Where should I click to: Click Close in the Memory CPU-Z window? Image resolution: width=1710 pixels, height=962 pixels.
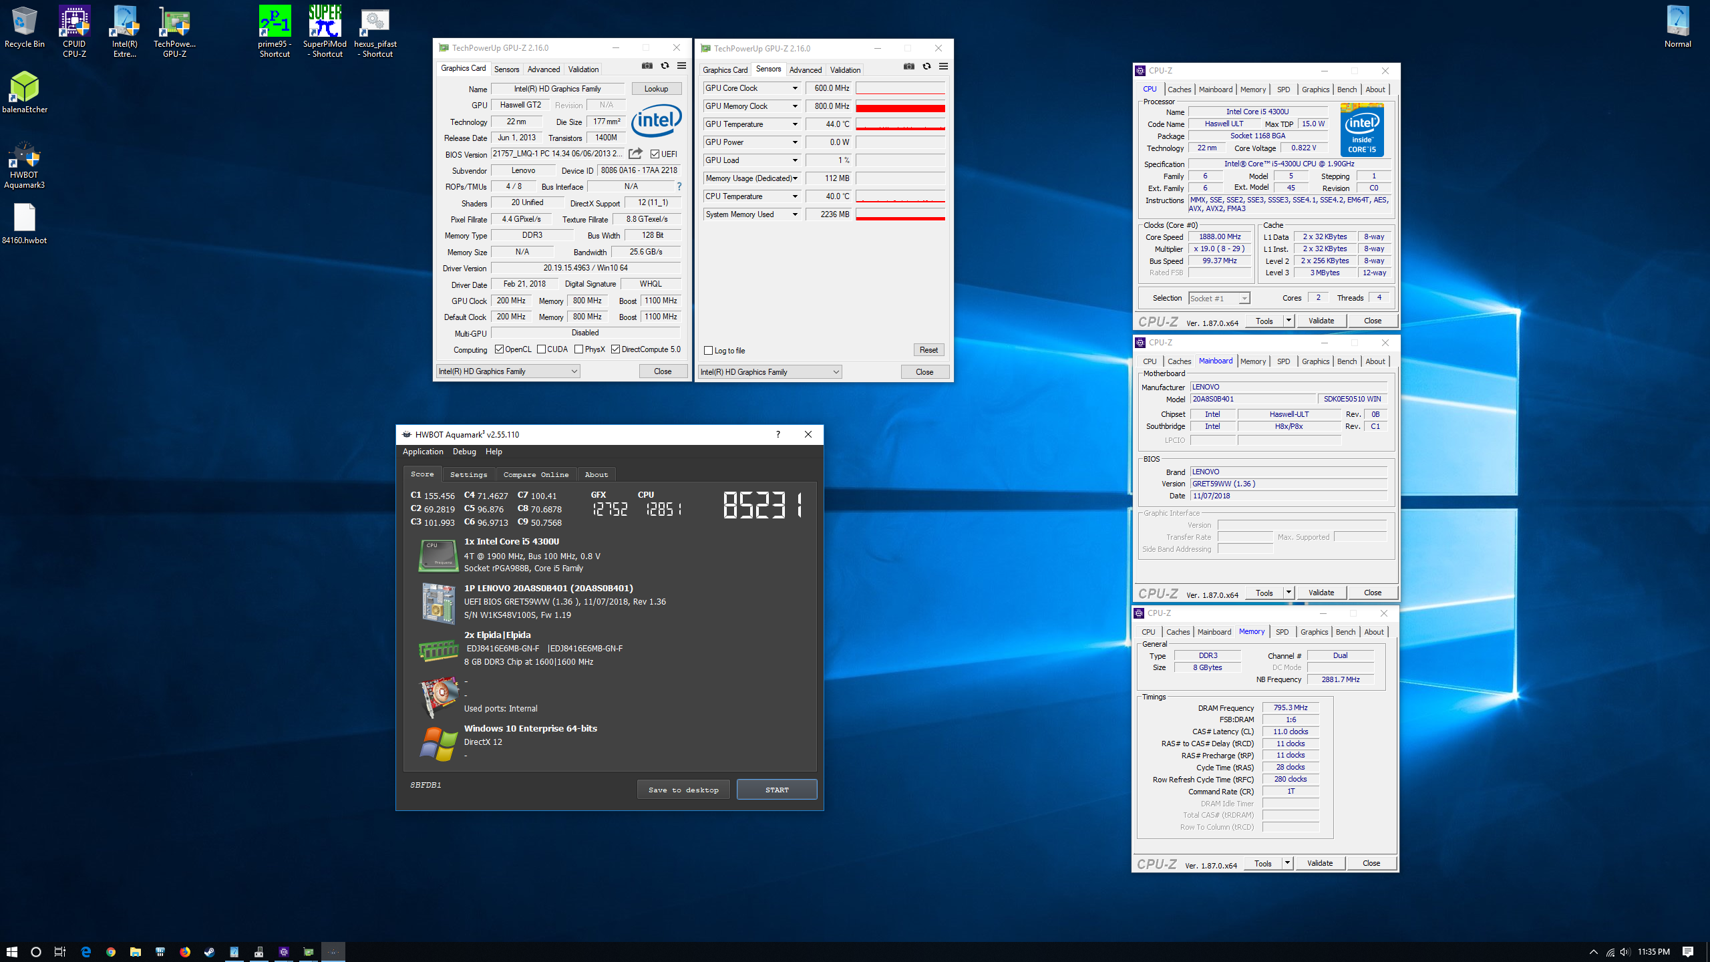coord(1371,863)
